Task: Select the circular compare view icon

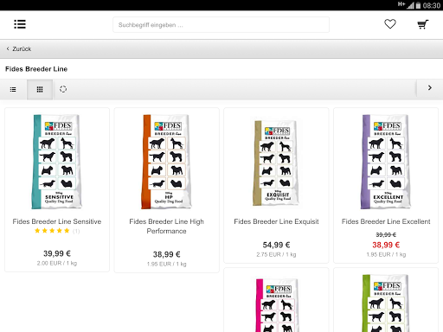Action: pos(63,89)
